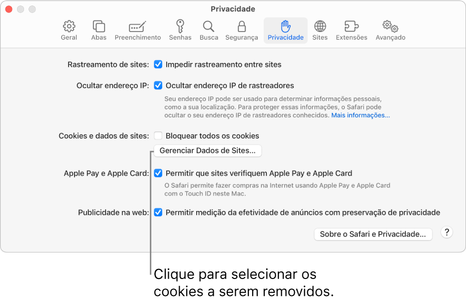Open the Preenchimento autofill icon pane
Image resolution: width=466 pixels, height=302 pixels.
pos(138,30)
